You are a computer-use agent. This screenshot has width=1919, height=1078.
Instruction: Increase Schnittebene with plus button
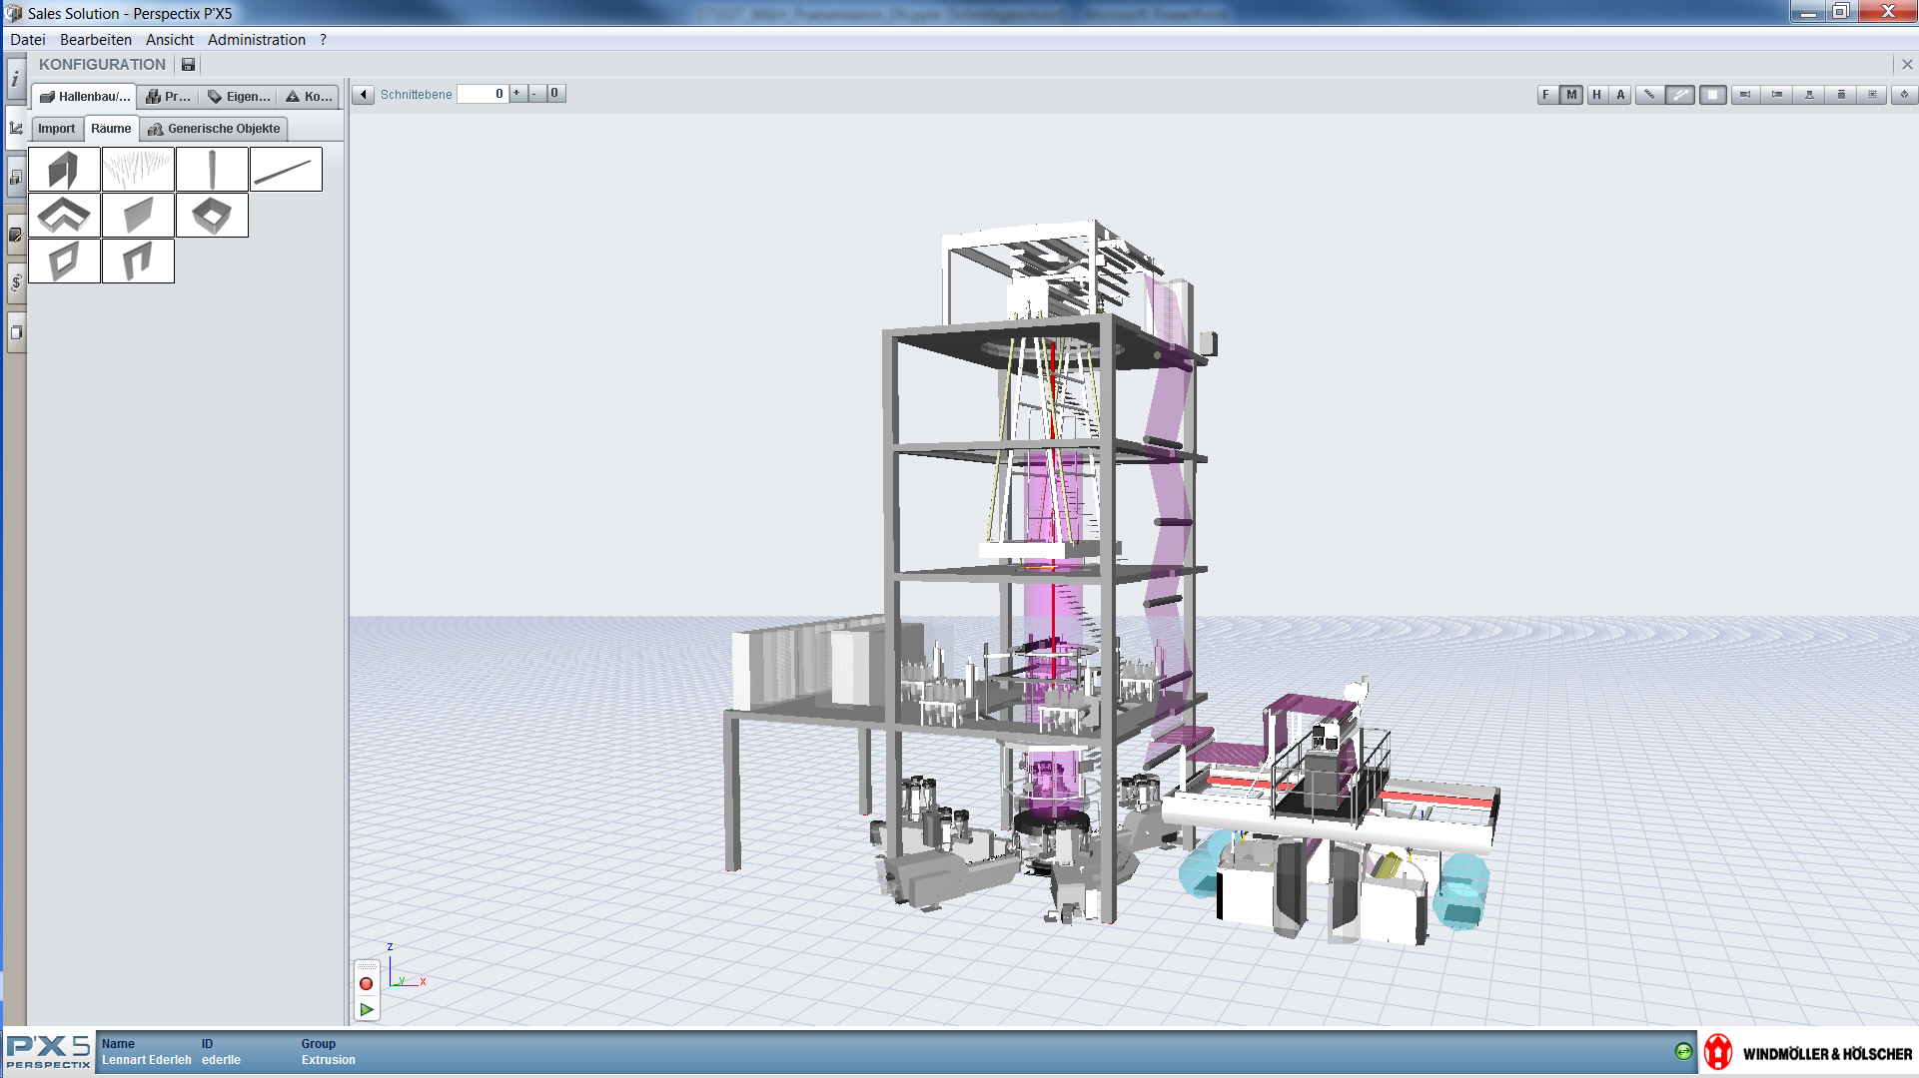(x=516, y=93)
